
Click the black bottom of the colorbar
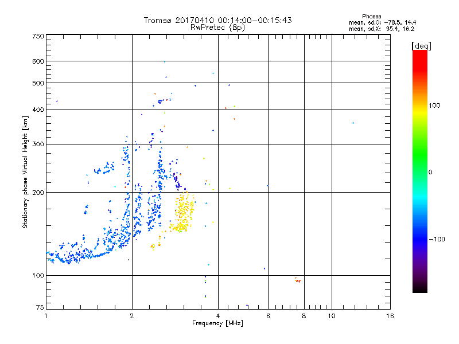pyautogui.click(x=420, y=288)
